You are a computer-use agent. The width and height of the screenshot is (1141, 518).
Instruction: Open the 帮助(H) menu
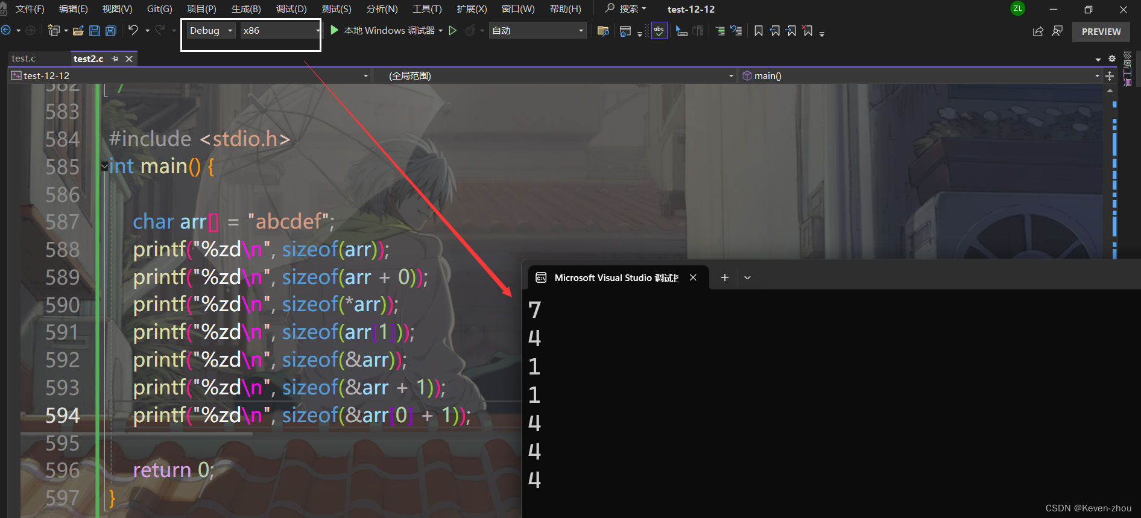click(x=566, y=9)
